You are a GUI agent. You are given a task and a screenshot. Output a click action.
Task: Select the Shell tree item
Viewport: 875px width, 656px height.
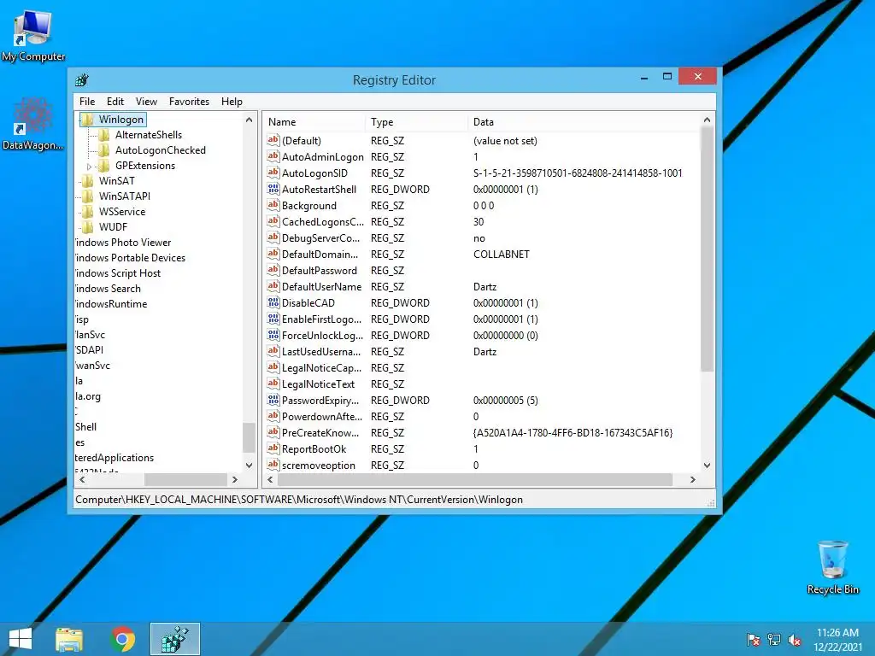click(86, 427)
